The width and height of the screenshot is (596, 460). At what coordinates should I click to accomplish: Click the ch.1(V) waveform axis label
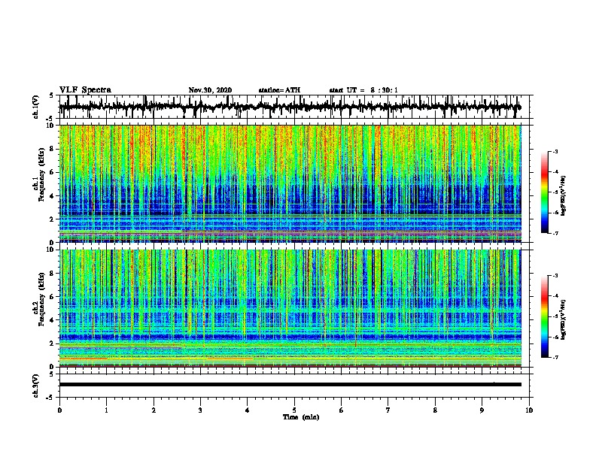tap(36, 107)
